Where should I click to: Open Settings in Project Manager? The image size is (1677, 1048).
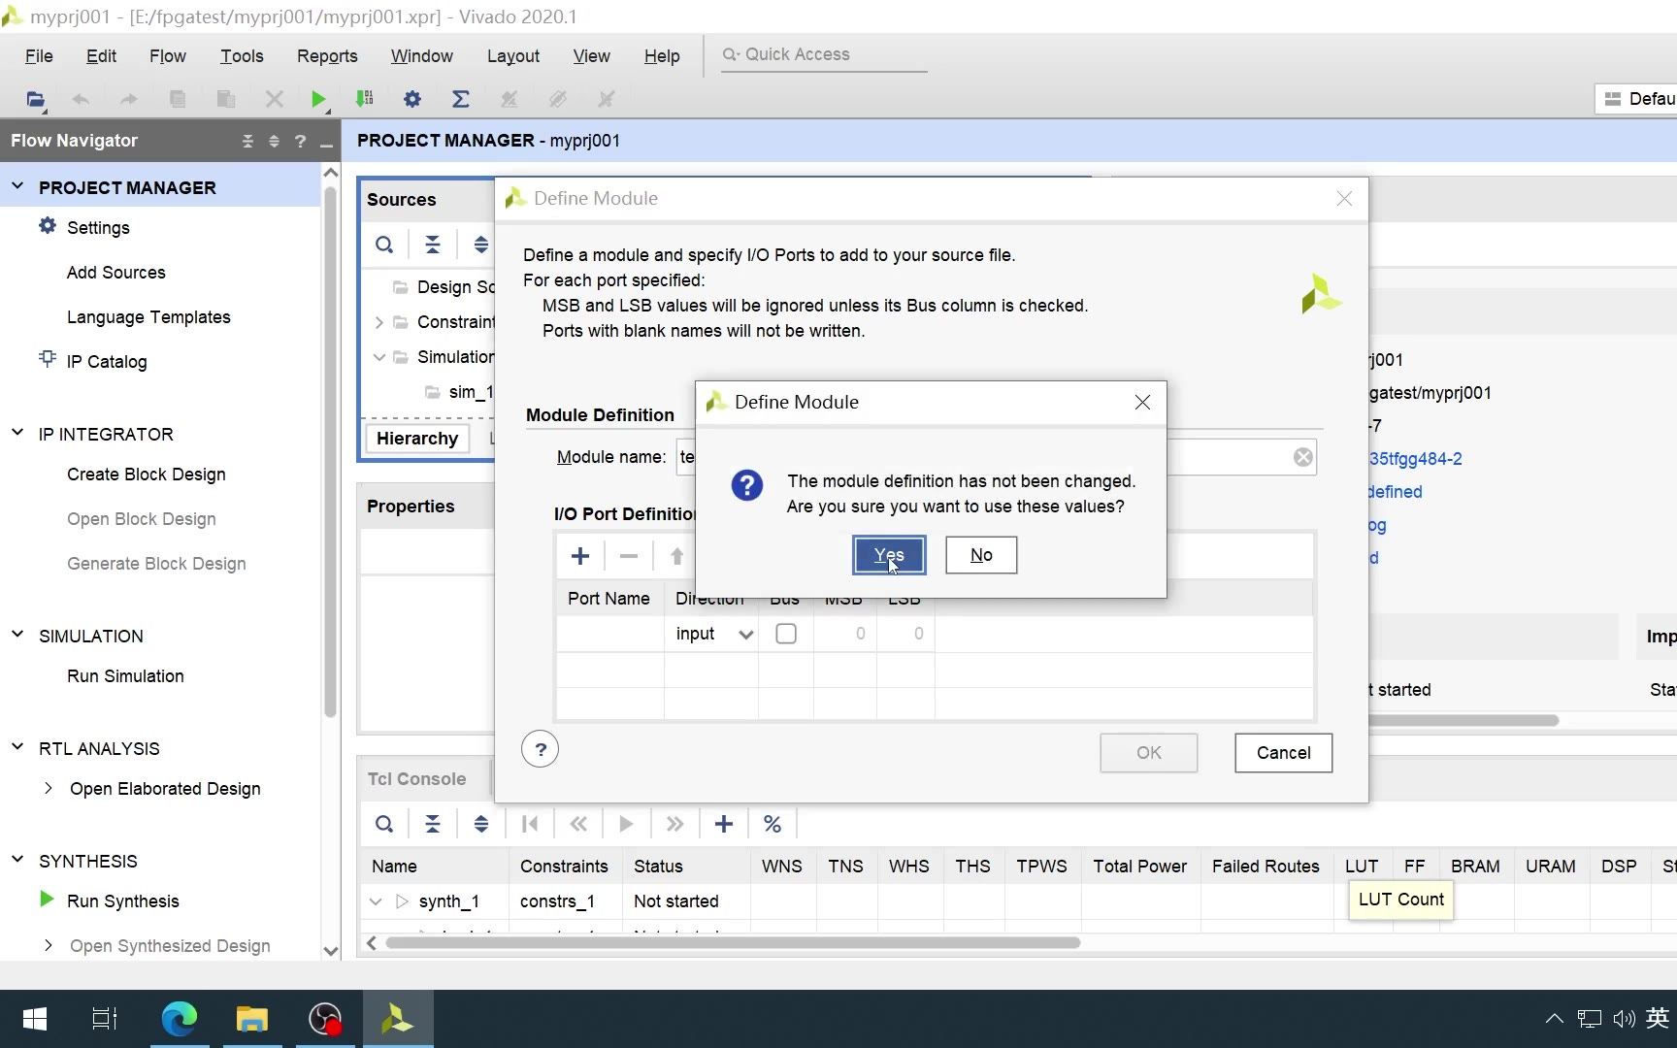click(98, 228)
